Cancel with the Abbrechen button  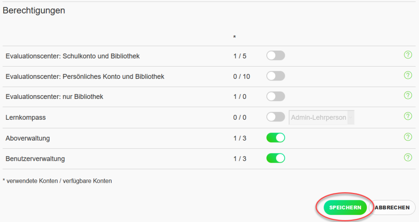[392, 208]
